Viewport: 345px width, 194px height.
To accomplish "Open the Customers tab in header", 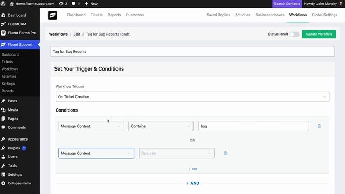I will 135,15.
